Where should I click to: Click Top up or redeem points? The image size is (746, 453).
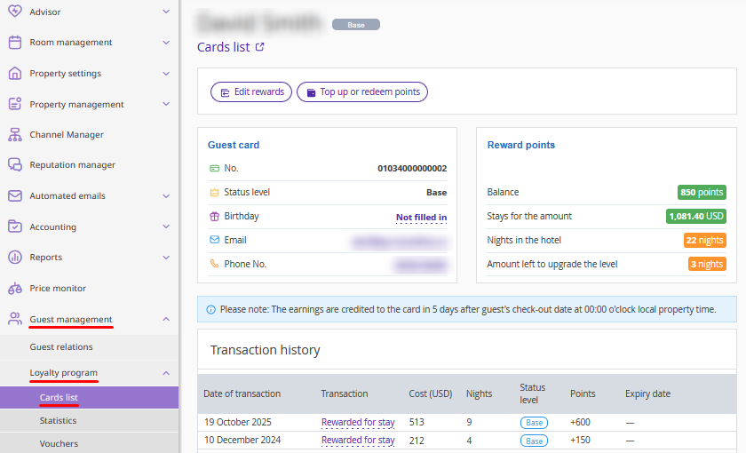(362, 92)
